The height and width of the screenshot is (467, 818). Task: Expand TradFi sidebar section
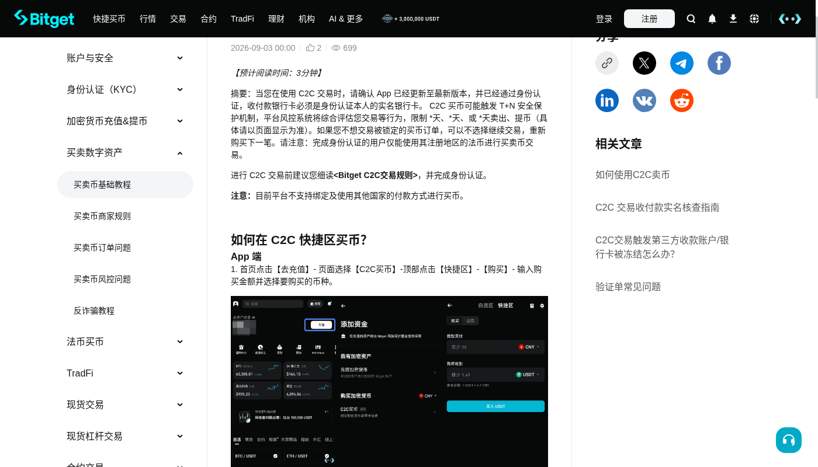point(125,373)
